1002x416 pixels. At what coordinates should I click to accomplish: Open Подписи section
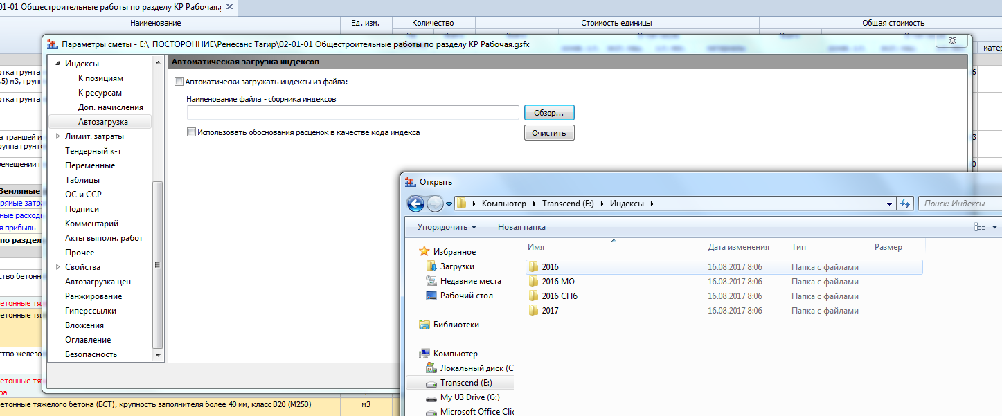point(82,209)
